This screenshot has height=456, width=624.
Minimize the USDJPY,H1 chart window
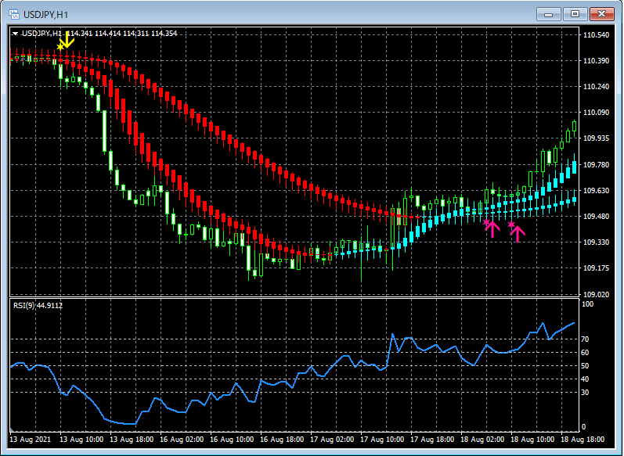coord(548,14)
